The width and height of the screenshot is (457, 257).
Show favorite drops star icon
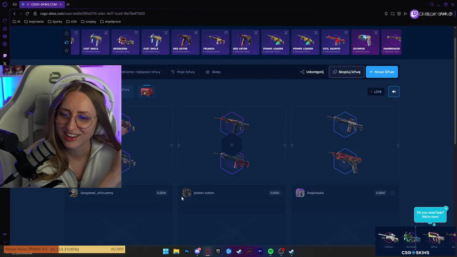coord(66,51)
